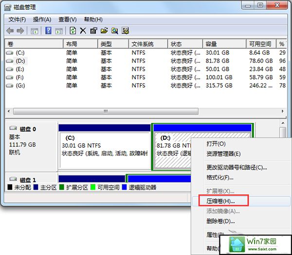Click the blue 逻辑驱动器 legend swatch
The image size is (292, 255).
tap(124, 187)
